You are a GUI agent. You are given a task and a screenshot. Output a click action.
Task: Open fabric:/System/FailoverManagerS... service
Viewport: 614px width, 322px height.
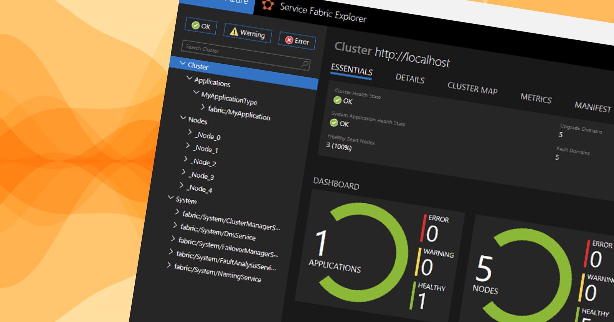(228, 247)
